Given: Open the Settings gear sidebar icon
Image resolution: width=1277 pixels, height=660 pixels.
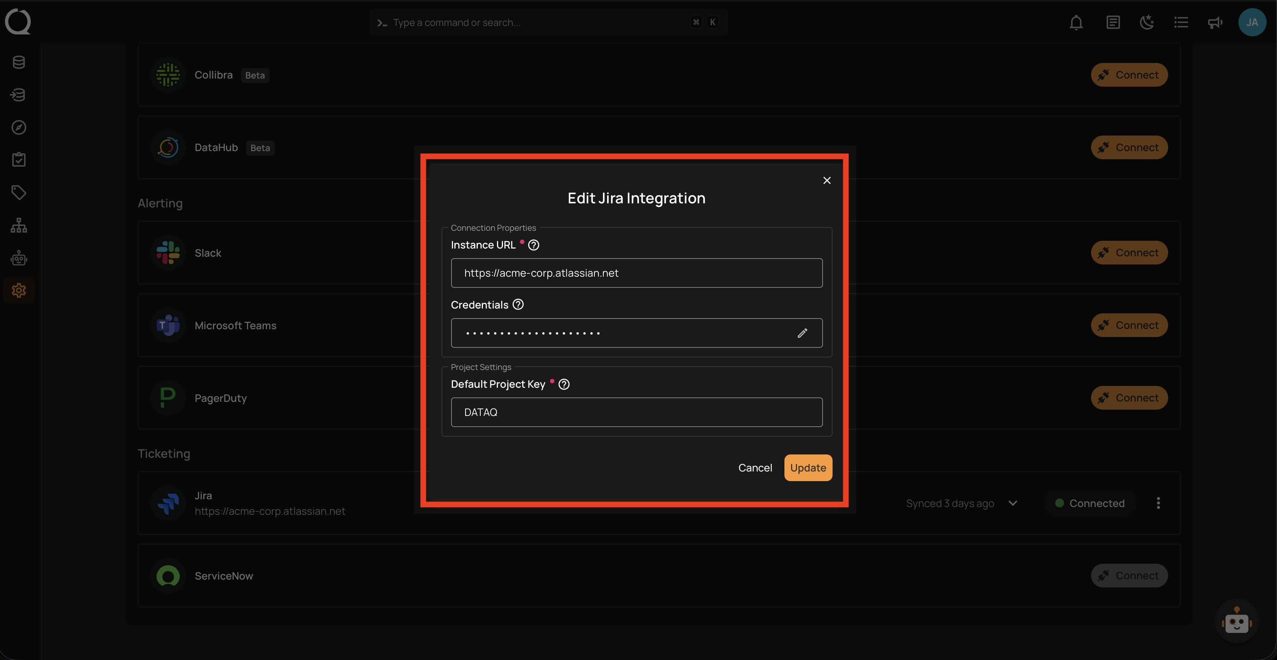Looking at the screenshot, I should [x=19, y=290].
